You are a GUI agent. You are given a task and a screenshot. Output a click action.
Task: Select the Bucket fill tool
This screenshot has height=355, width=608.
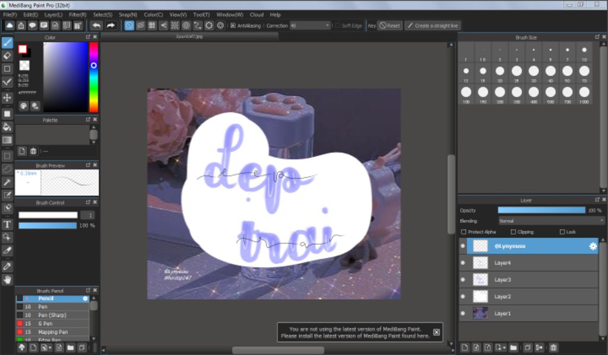[x=7, y=127]
